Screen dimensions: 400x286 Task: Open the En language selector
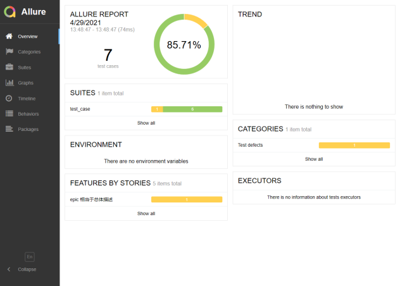pyautogui.click(x=30, y=257)
